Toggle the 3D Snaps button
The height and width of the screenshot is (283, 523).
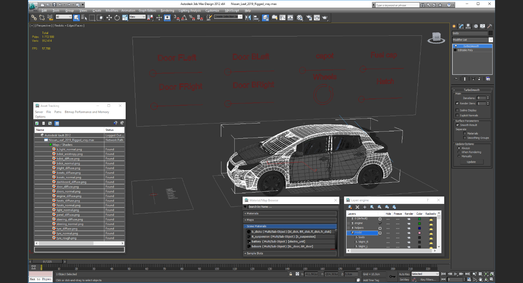[177, 17]
